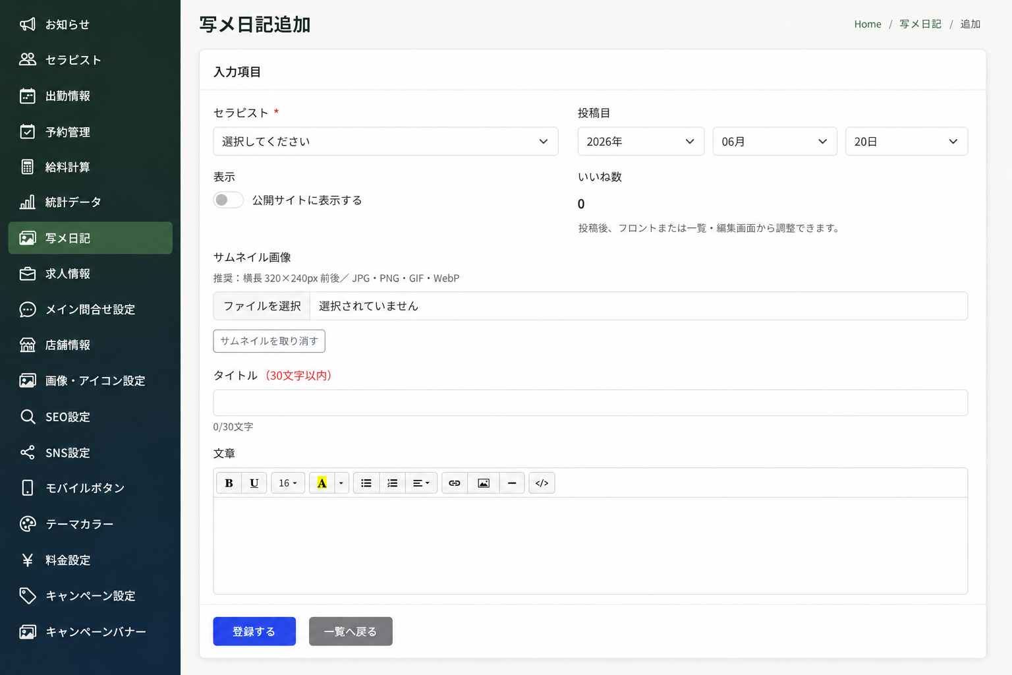The width and height of the screenshot is (1012, 675).
Task: Click the image icon beside 画像・アイコン設定
Action: (x=28, y=380)
